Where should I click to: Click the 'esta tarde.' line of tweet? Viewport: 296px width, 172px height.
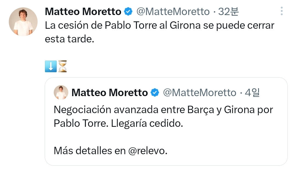pos(69,39)
